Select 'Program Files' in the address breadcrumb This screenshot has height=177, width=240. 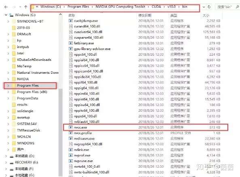[78, 7]
